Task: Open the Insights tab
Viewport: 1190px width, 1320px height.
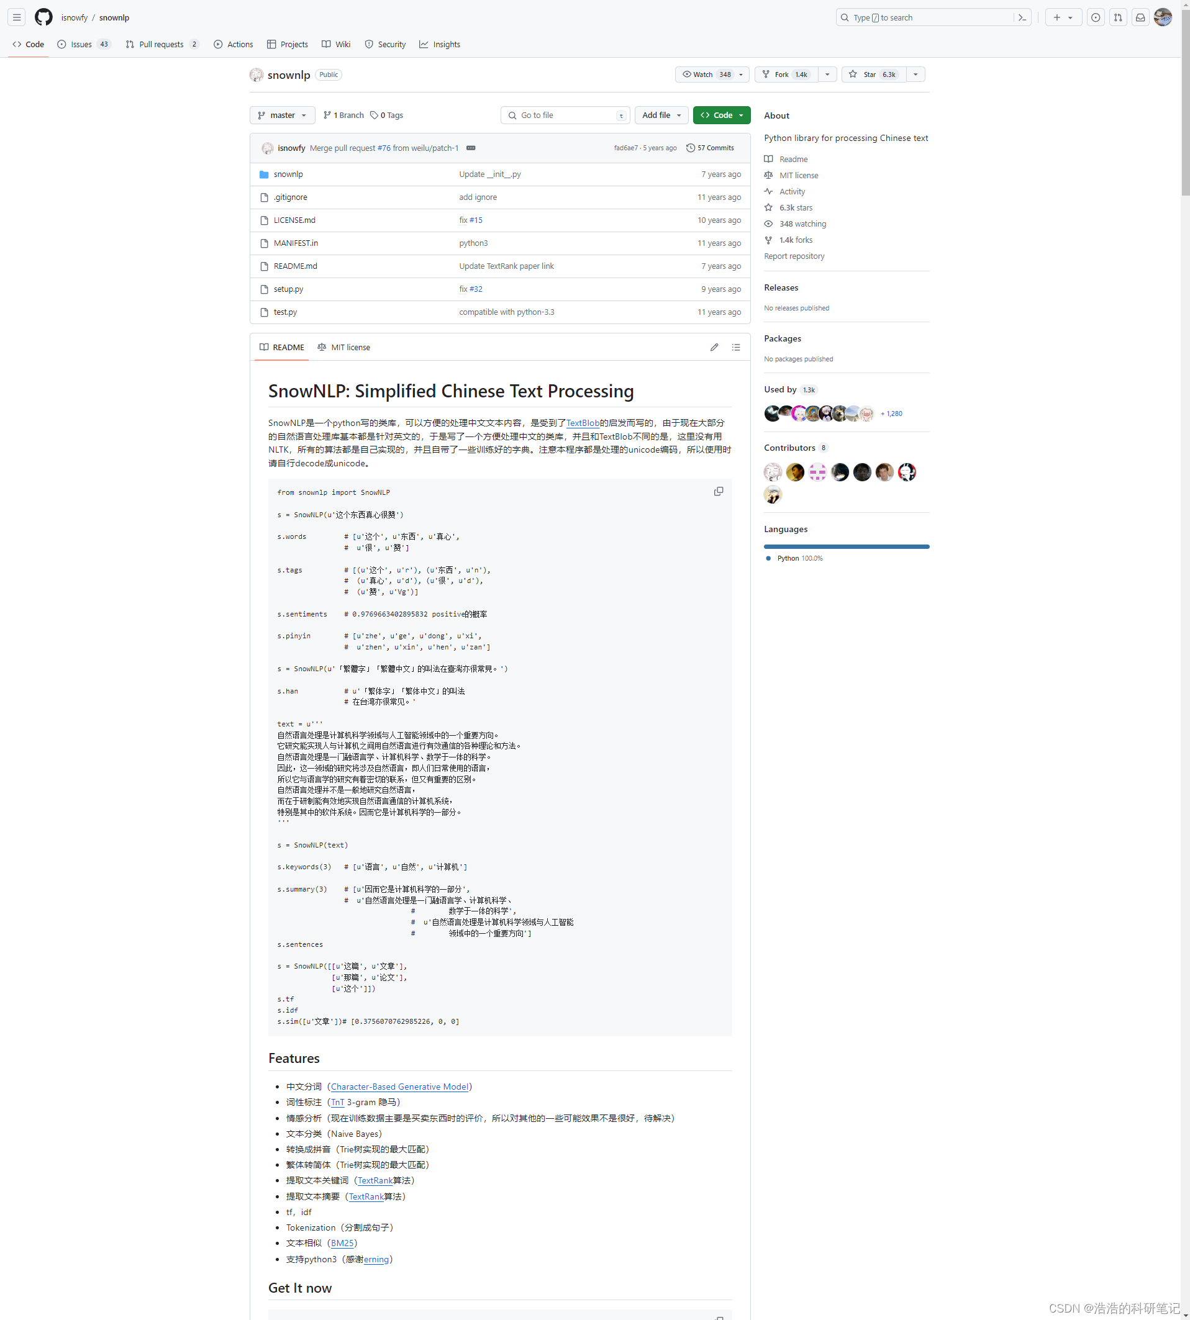Action: click(440, 45)
